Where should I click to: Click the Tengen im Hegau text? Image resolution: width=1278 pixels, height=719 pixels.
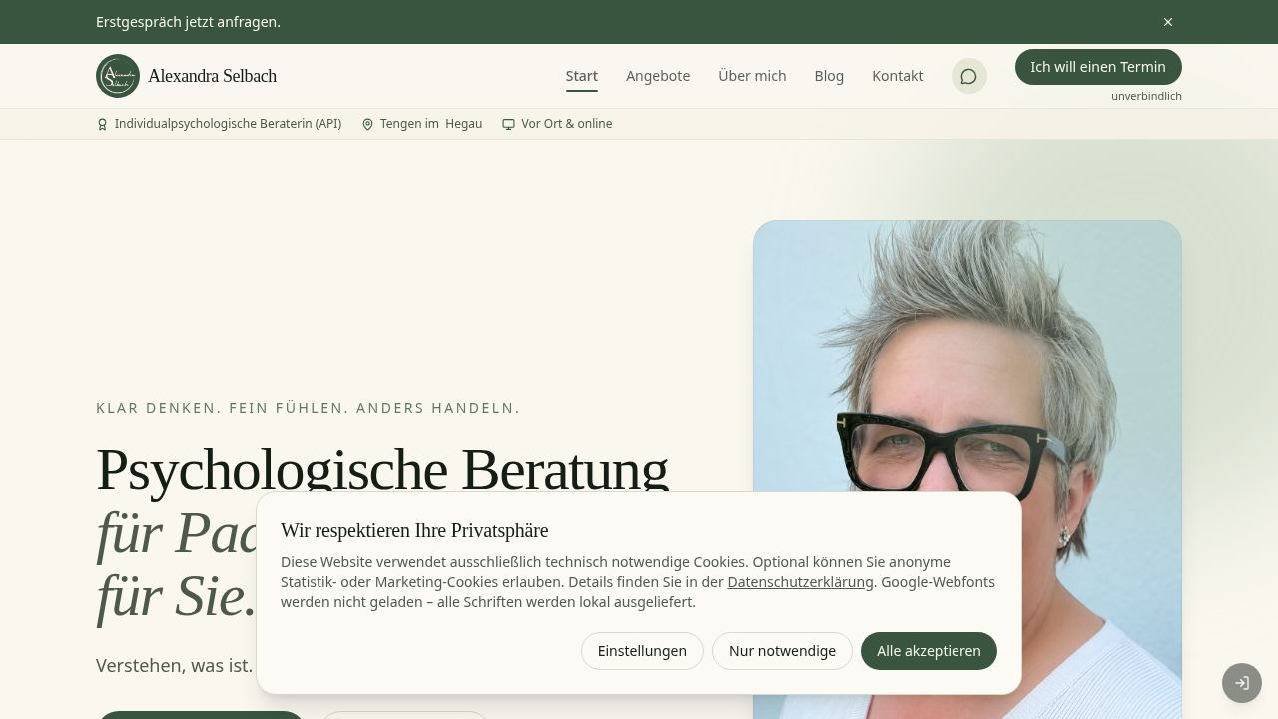pyautogui.click(x=431, y=124)
